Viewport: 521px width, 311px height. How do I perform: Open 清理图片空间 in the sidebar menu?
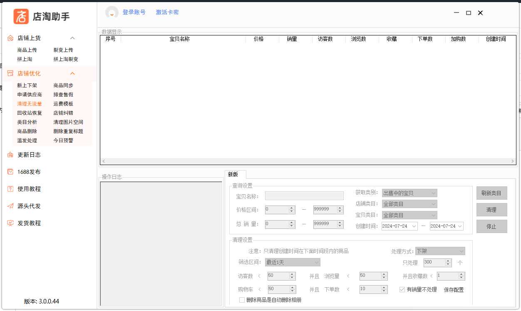(x=68, y=122)
